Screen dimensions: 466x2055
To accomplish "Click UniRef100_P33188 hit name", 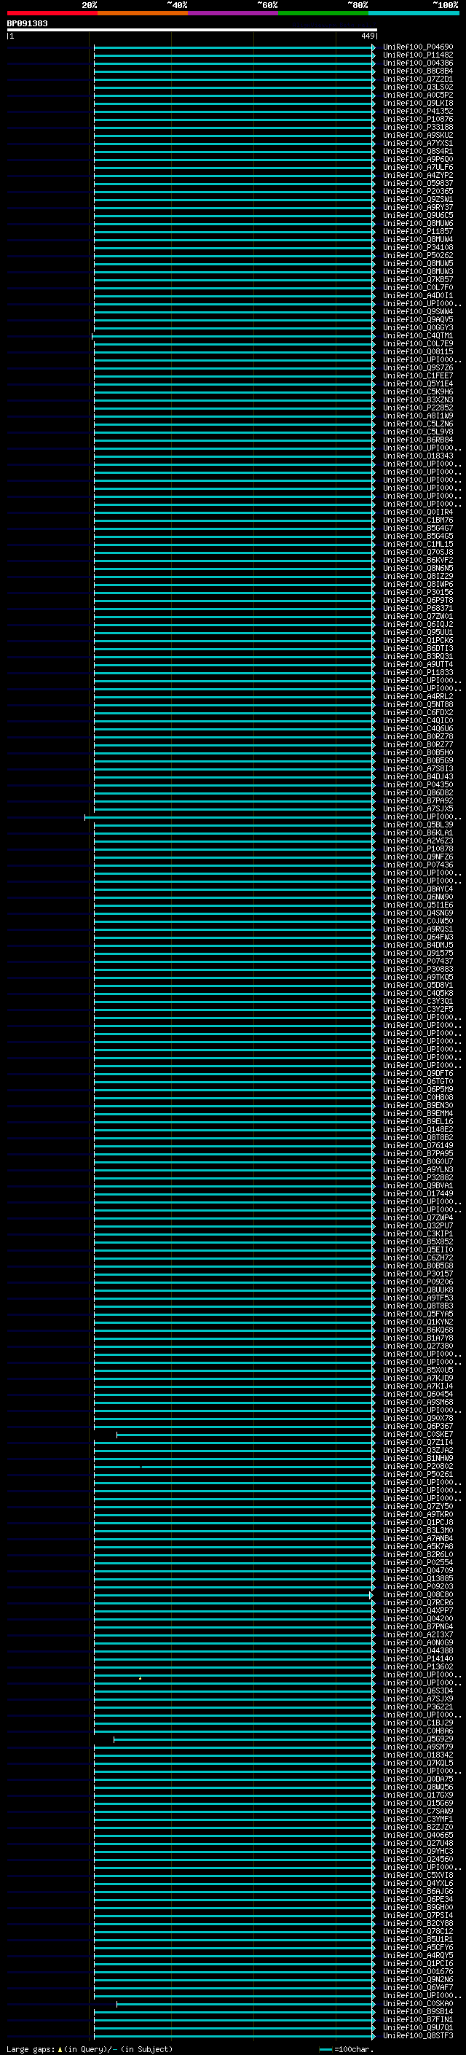I will [x=417, y=127].
